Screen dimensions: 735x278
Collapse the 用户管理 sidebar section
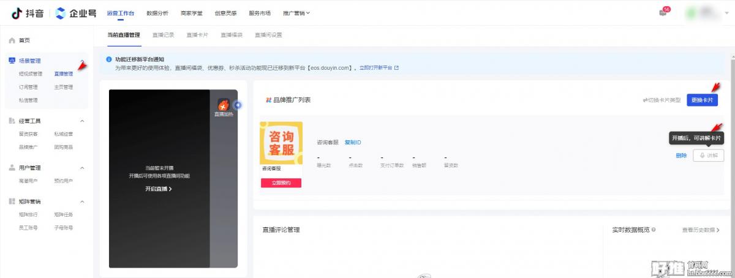[83, 167]
